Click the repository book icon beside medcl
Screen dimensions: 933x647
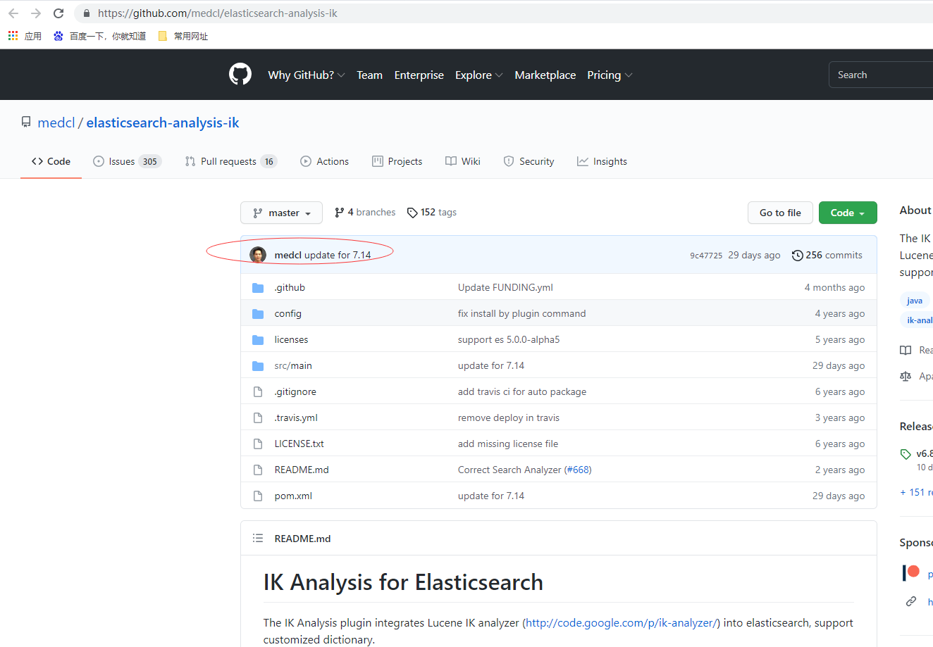[x=26, y=123]
